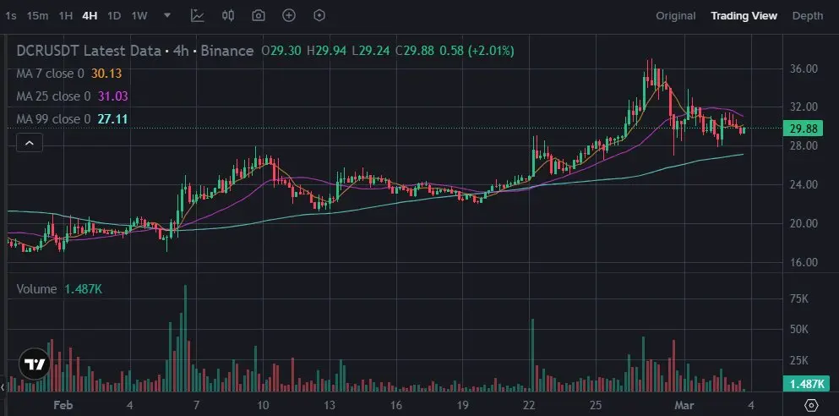839x416 pixels.
Task: Click the 20.00 price axis label
Action: pyautogui.click(x=804, y=223)
